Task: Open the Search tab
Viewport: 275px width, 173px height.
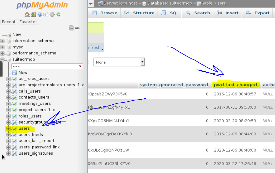Action: point(198,13)
